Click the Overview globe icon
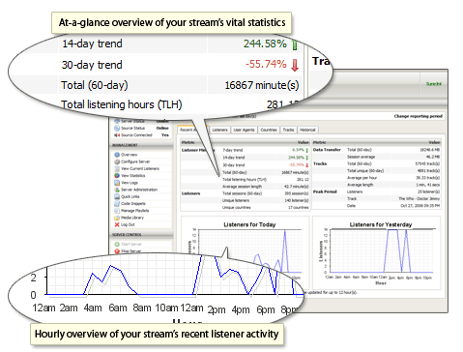 click(x=117, y=155)
